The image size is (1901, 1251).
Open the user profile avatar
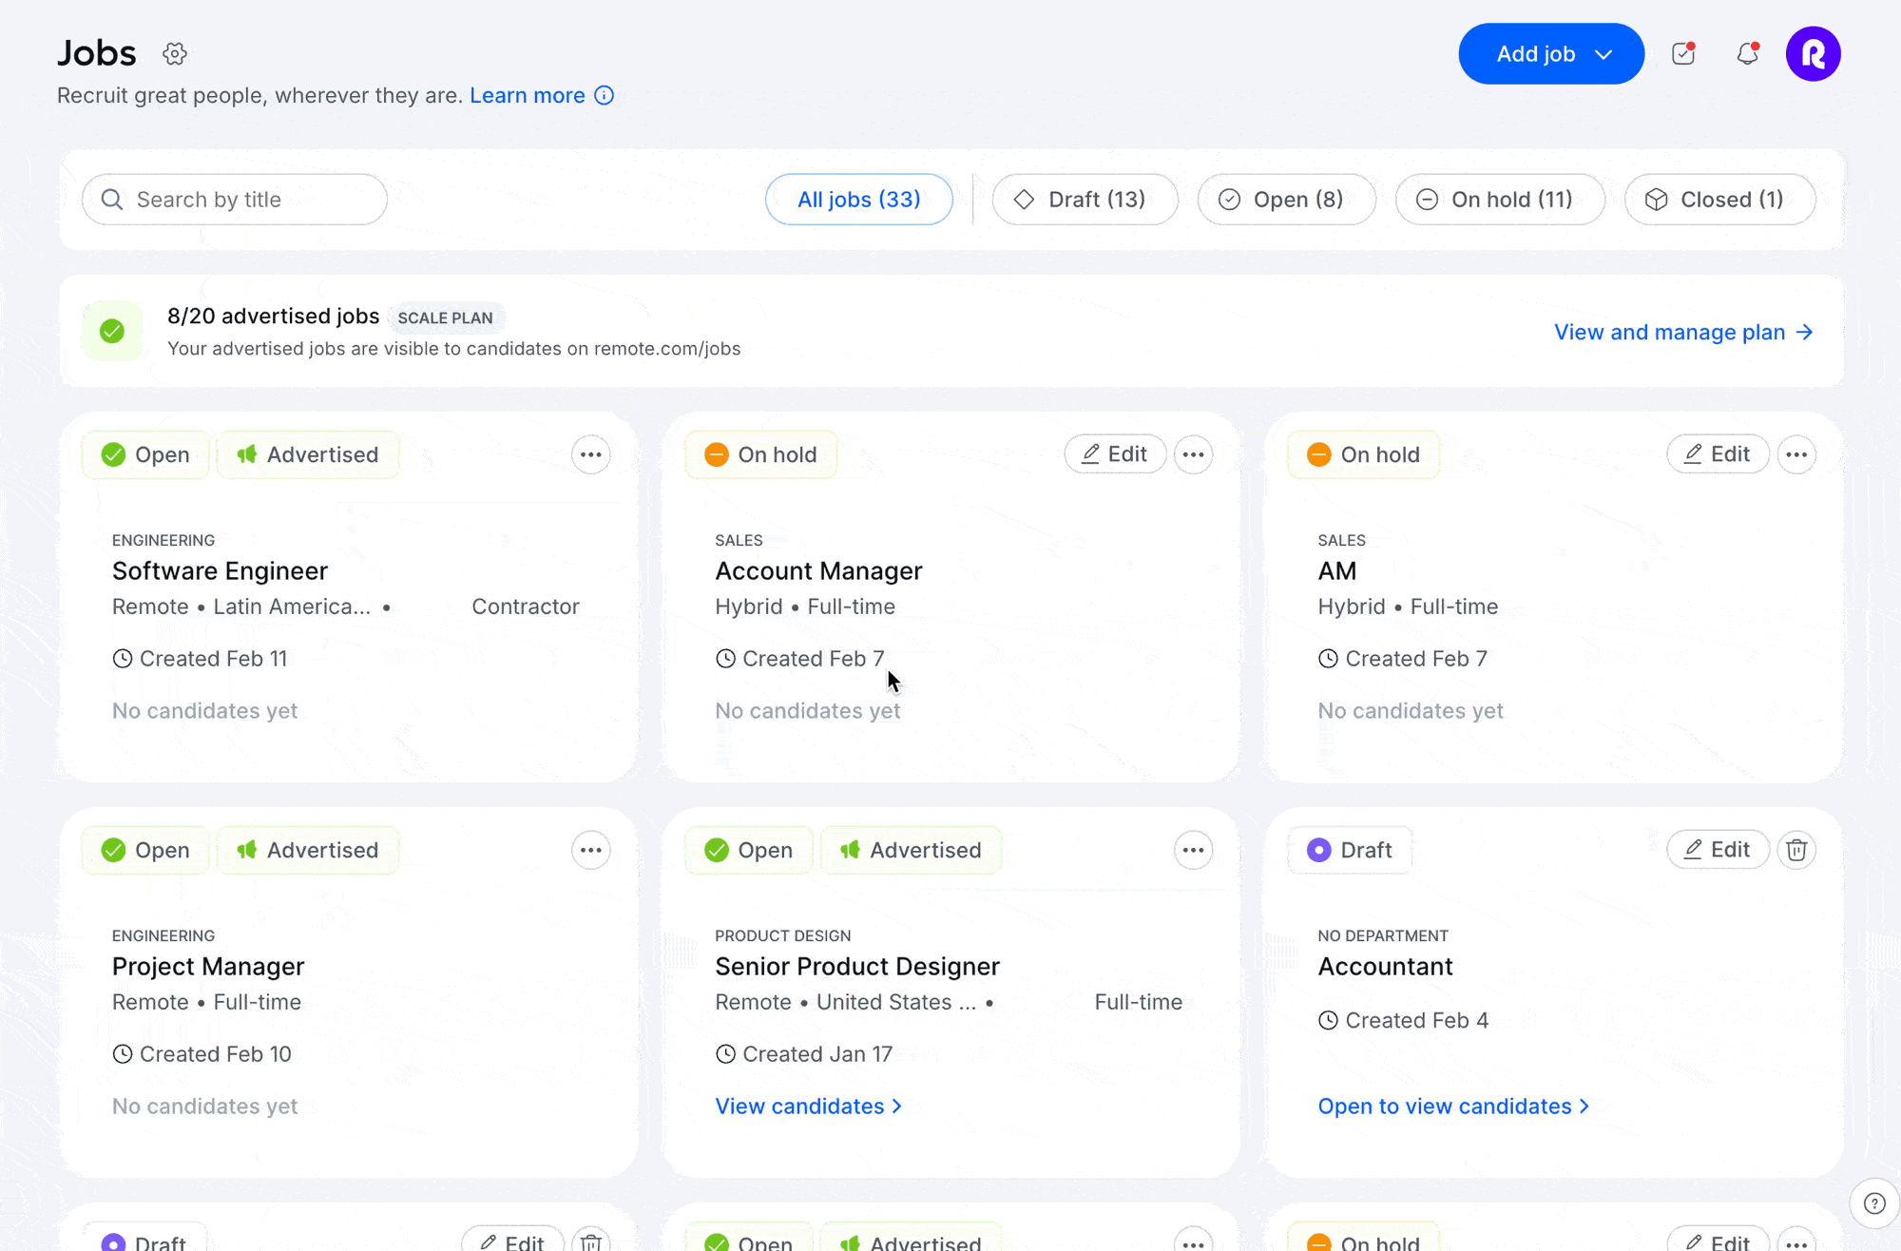point(1814,53)
